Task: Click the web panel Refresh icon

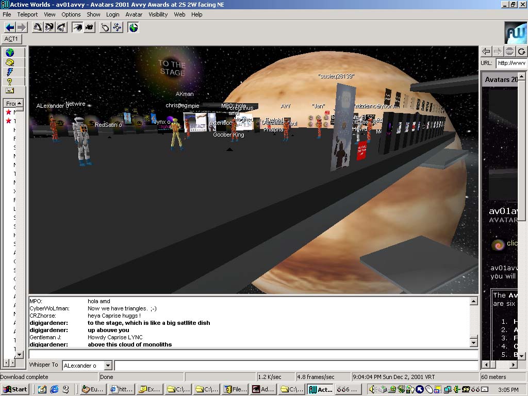Action: click(521, 51)
